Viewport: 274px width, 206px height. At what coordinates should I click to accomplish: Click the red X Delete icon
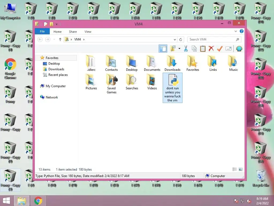211,49
